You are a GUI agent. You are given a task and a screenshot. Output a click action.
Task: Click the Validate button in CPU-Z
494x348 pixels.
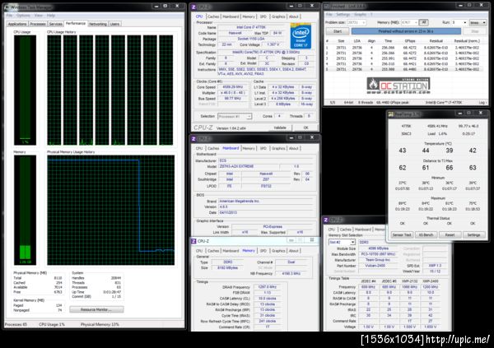[x=280, y=128]
